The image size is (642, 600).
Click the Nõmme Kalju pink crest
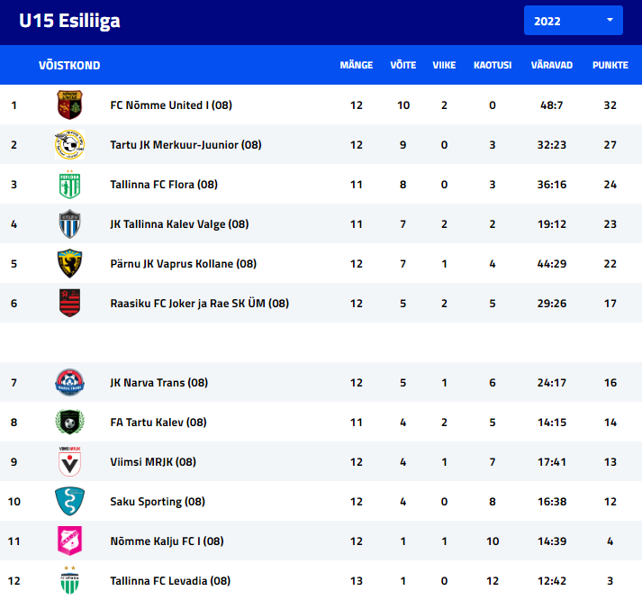coord(69,541)
